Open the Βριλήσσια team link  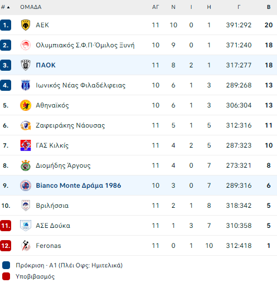click(x=52, y=206)
